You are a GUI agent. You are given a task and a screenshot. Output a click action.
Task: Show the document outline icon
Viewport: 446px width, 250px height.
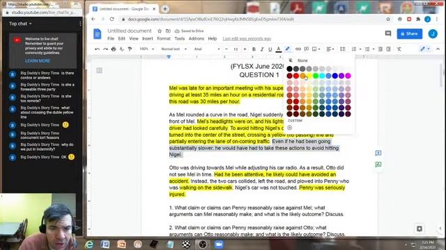99,70
